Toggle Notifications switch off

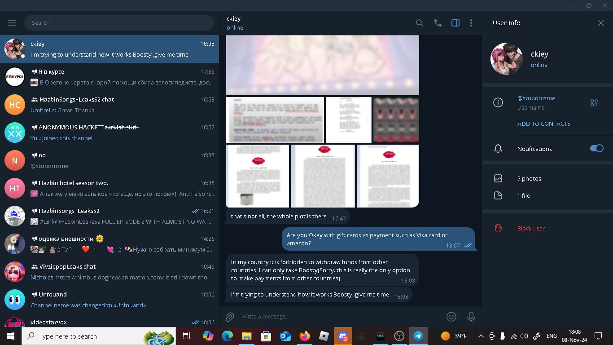point(596,148)
